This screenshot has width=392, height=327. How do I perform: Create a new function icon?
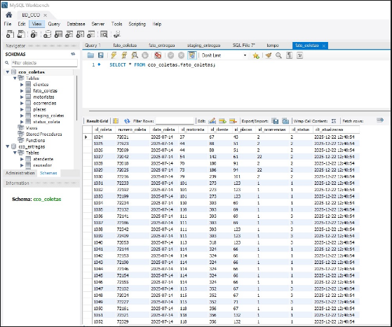tap(91, 34)
